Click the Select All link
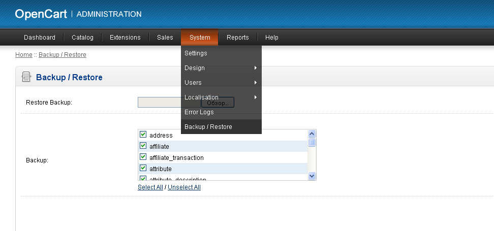494x231 pixels. pos(150,187)
